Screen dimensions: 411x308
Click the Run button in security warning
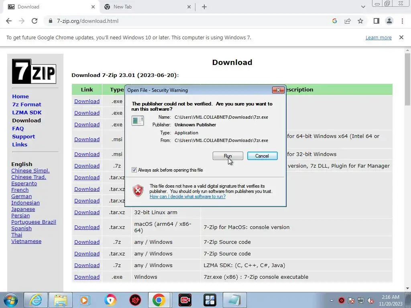pos(228,156)
